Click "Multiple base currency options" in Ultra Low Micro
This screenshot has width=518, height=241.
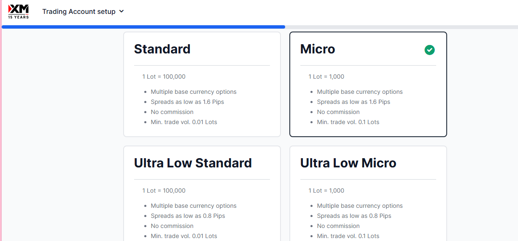coord(360,206)
